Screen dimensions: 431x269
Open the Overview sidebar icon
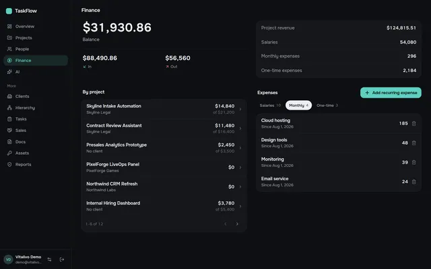pos(9,26)
